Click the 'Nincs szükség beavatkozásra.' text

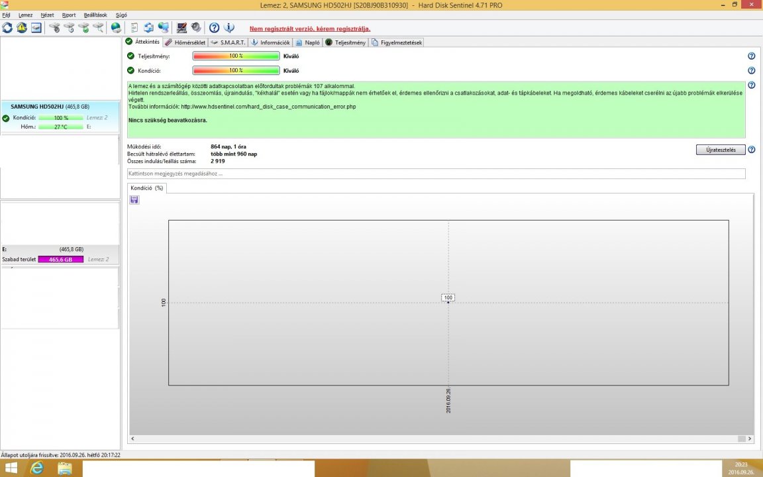[168, 120]
